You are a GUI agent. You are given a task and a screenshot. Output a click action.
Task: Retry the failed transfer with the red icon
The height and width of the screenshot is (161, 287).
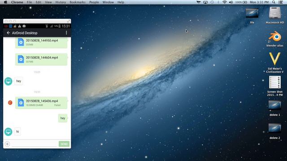tap(10, 102)
